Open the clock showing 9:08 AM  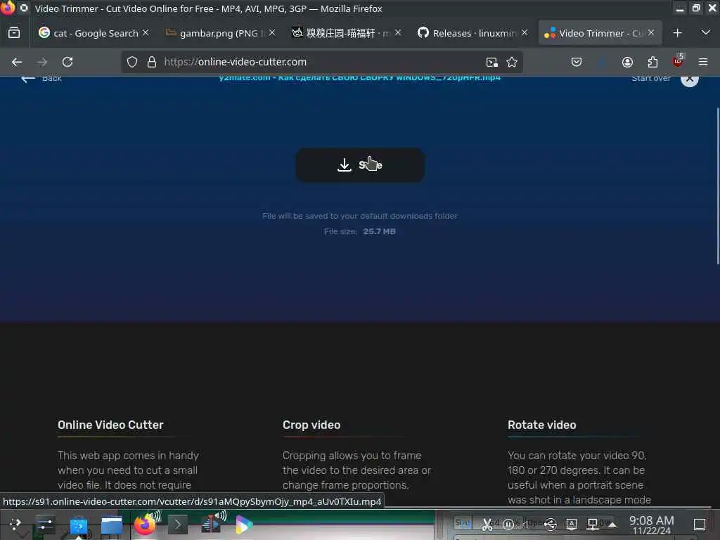point(652,525)
